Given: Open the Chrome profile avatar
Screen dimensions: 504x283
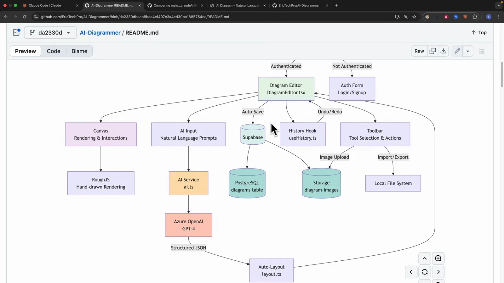Looking at the screenshot, I should pyautogui.click(x=489, y=17).
